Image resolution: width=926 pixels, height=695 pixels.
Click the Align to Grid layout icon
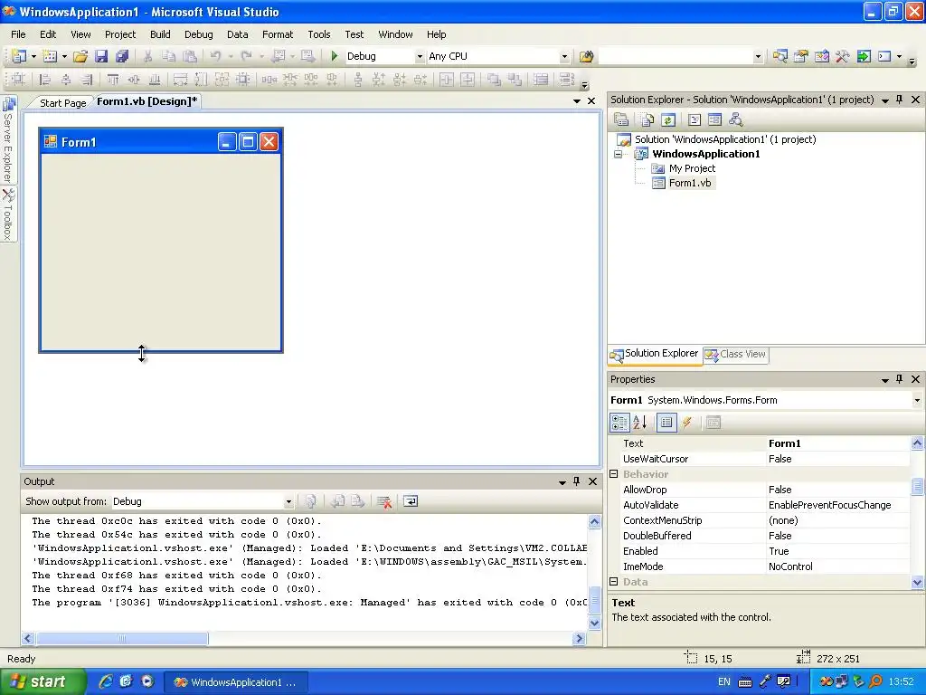click(18, 80)
